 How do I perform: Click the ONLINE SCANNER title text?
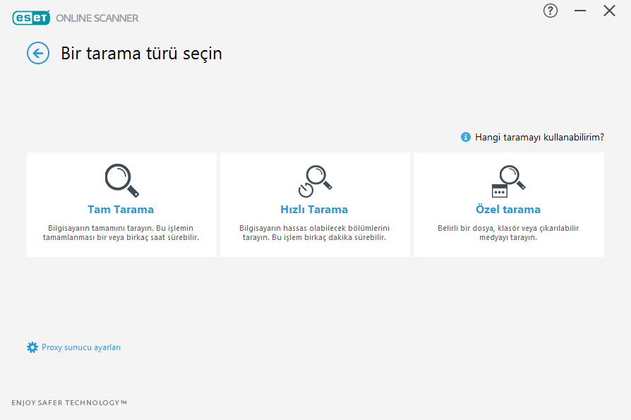tap(97, 18)
